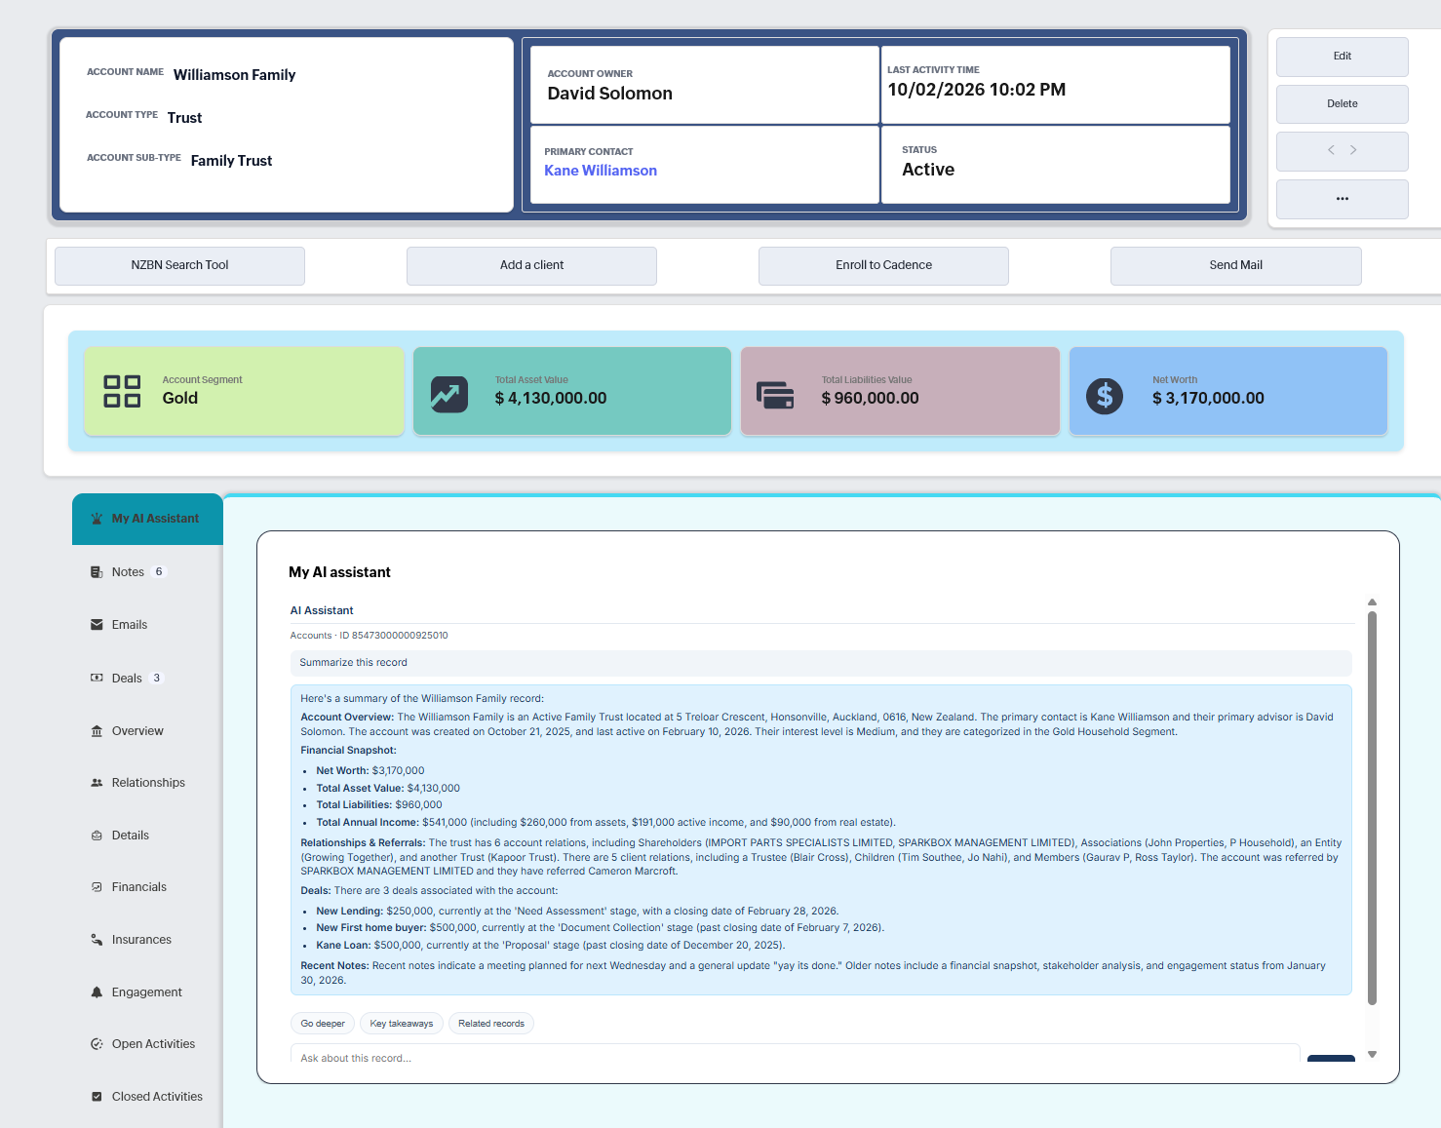
Task: Click the Deals money icon
Action: tap(97, 678)
